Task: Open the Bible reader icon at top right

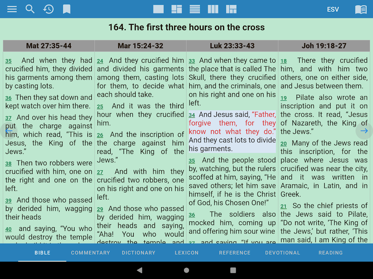Action: (361, 9)
